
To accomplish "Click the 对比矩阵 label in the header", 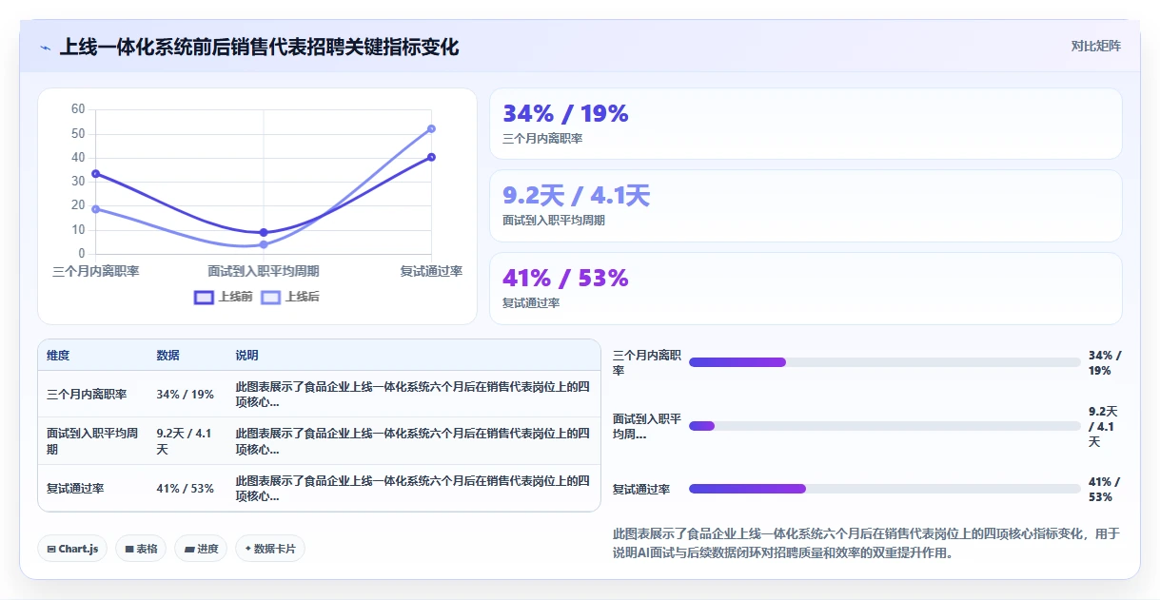I will (x=1095, y=47).
